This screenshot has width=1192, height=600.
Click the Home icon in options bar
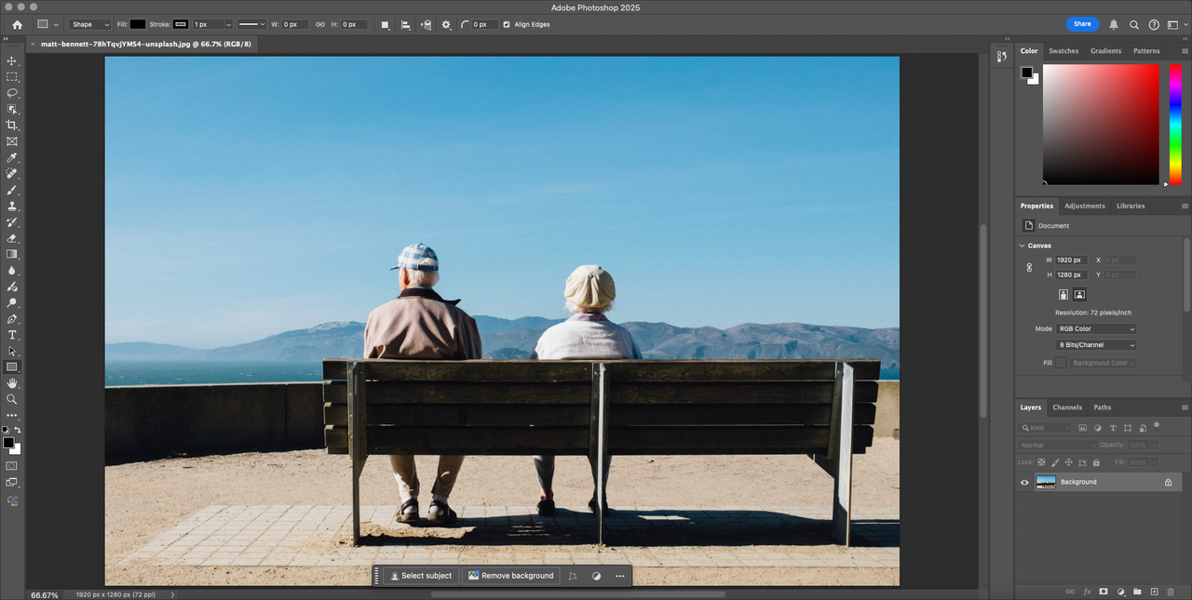(17, 24)
